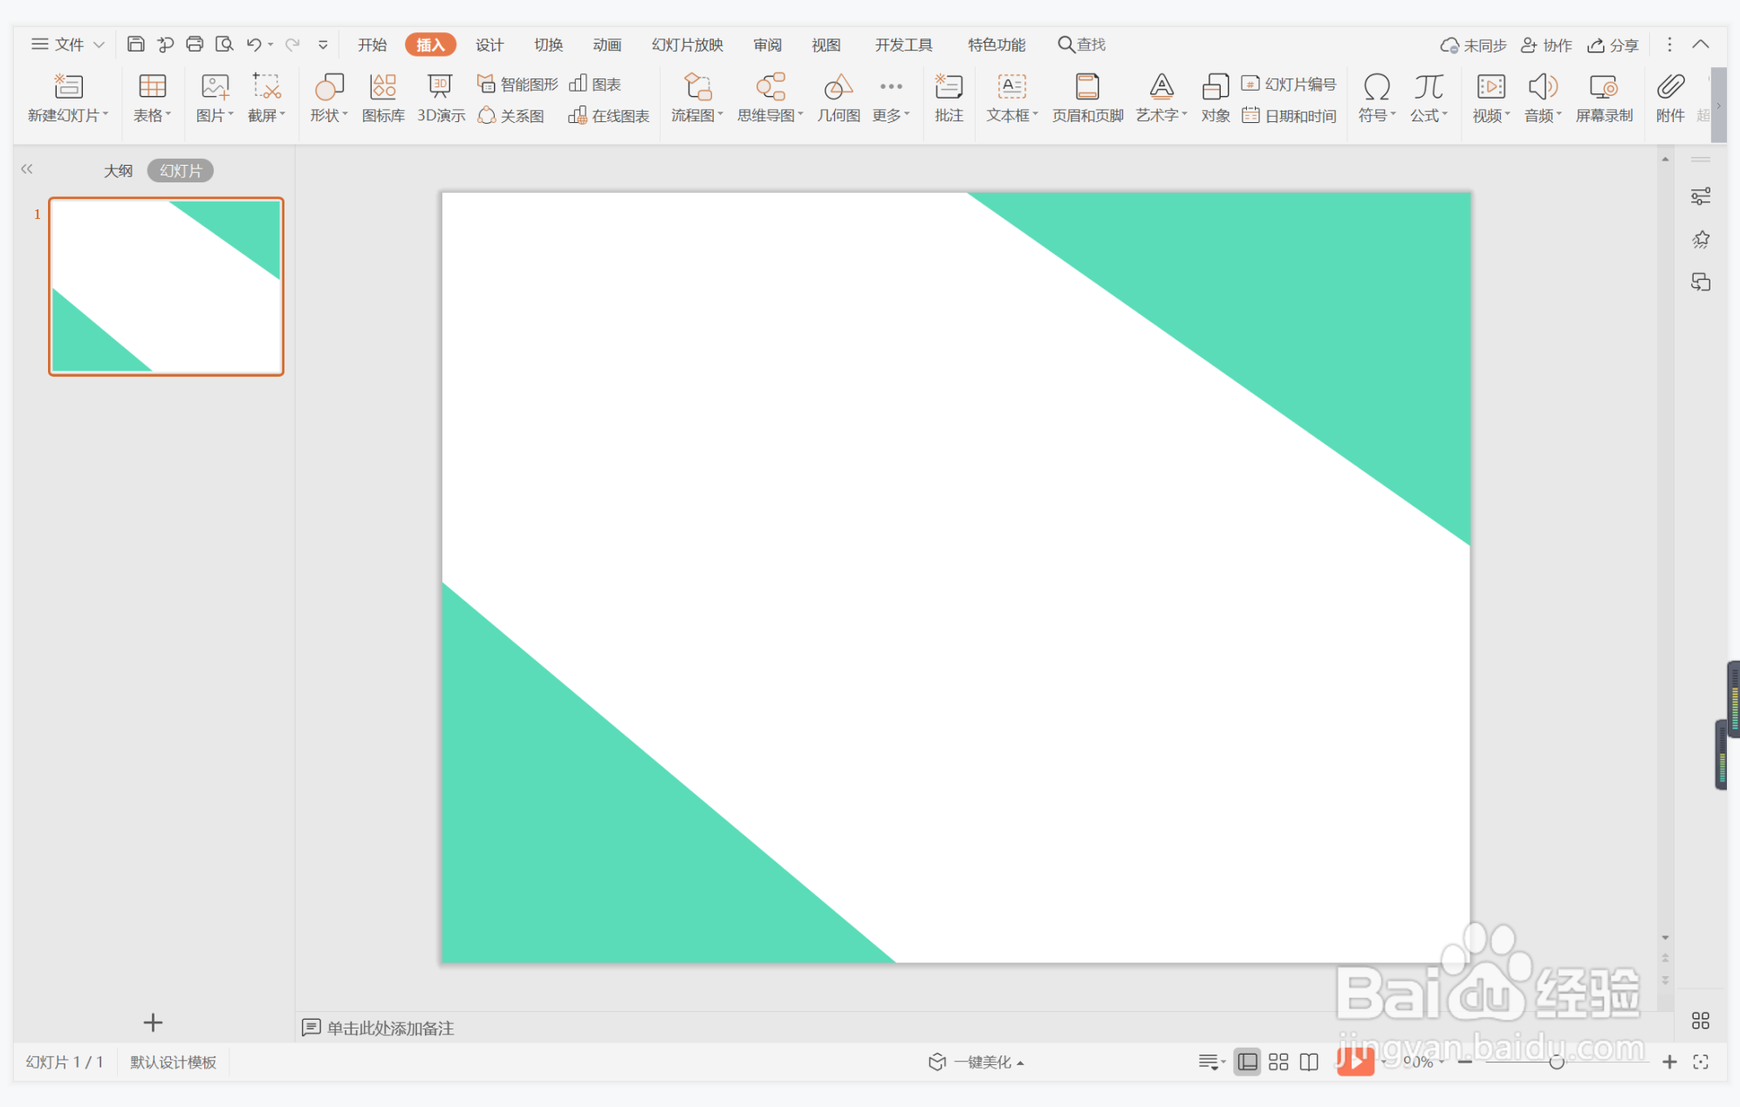This screenshot has height=1107, width=1740.
Task: Open the 3D演示 tool
Action: [441, 97]
